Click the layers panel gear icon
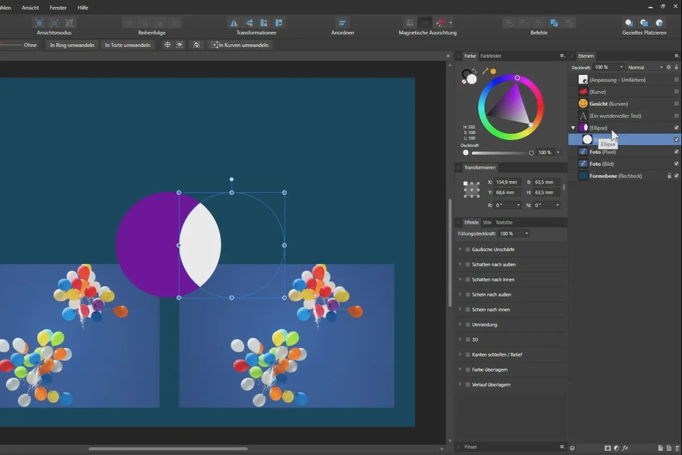Viewport: 682px width, 455px height. click(668, 67)
